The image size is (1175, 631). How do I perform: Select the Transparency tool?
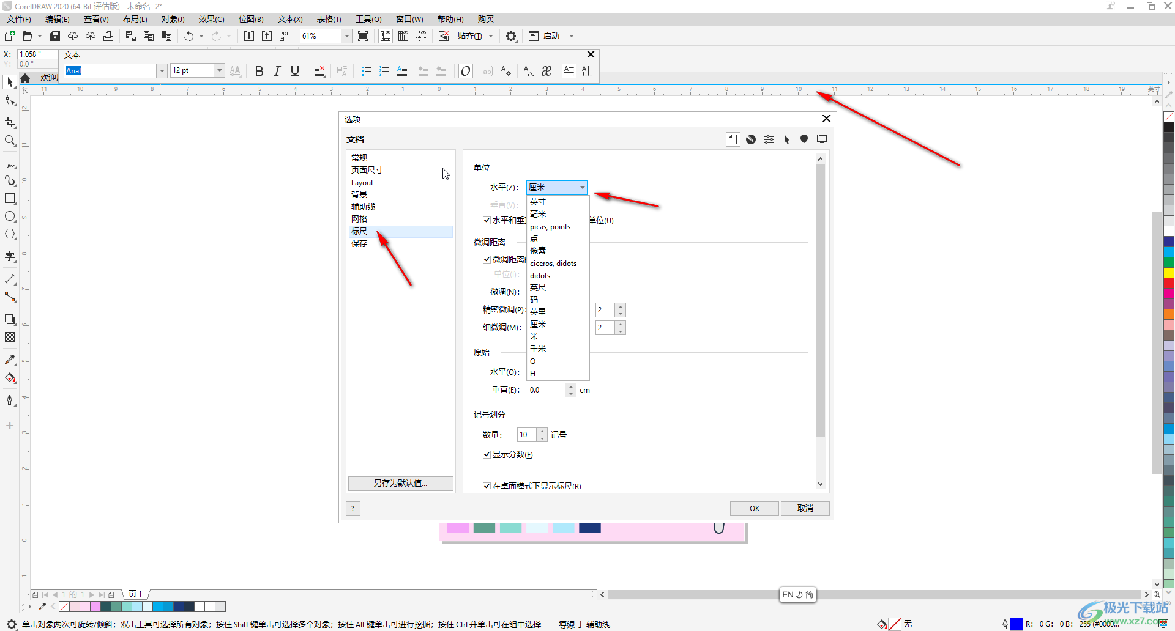10,337
